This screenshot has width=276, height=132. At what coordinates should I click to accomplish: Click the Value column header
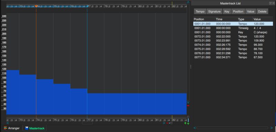click(x=263, y=19)
